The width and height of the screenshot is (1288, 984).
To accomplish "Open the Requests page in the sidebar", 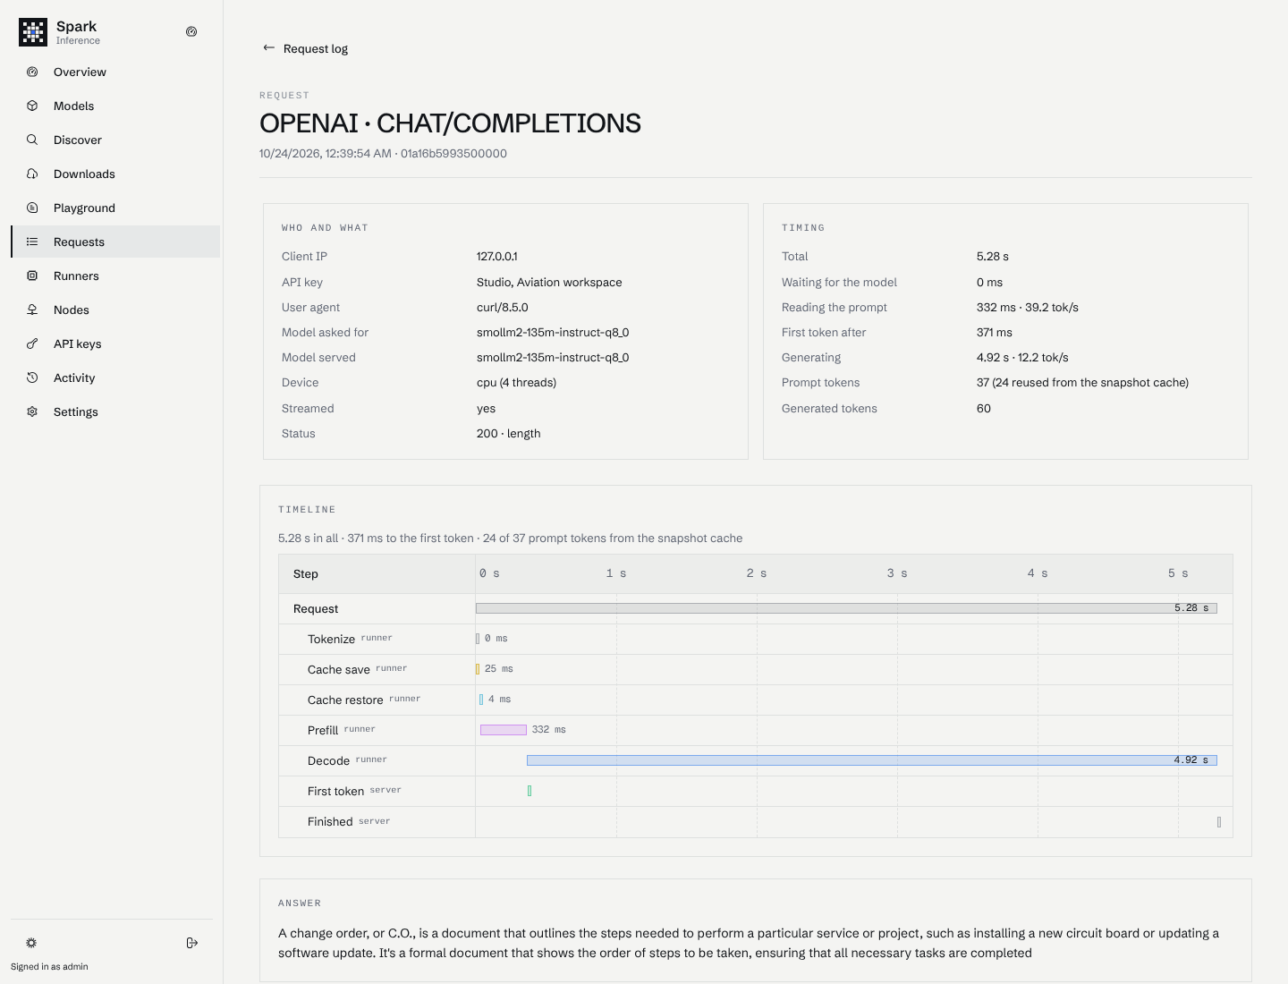I will coord(115,242).
